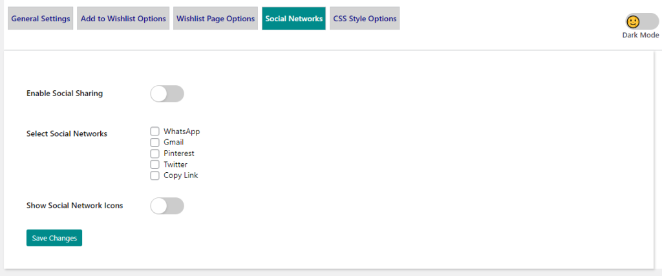
Task: Go to Wishlist Page Options tab
Action: pyautogui.click(x=216, y=19)
